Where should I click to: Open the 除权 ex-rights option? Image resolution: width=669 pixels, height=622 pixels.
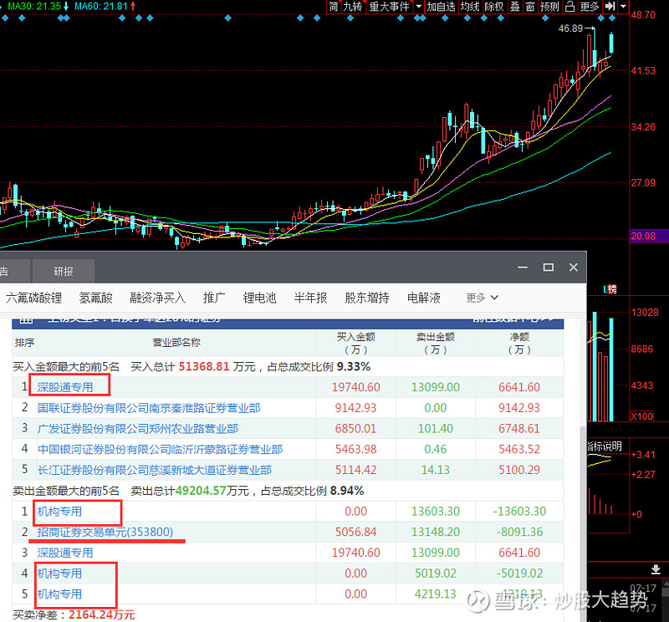pyautogui.click(x=494, y=7)
